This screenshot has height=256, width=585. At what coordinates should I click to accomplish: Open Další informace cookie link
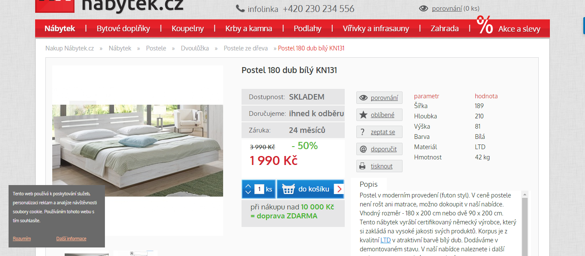point(71,238)
